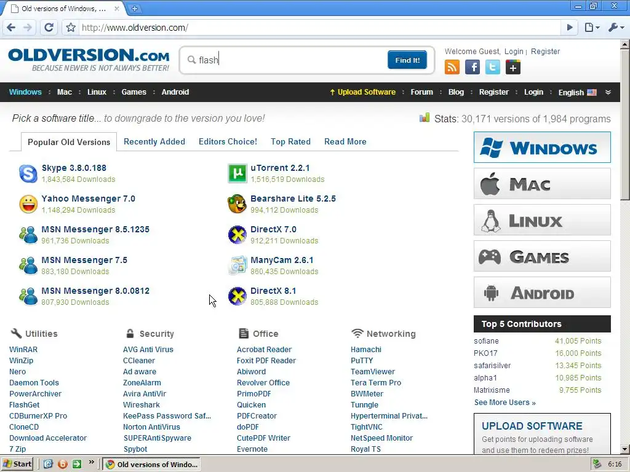The height and width of the screenshot is (472, 630).
Task: Open the Linux platform banner
Action: pos(542,220)
